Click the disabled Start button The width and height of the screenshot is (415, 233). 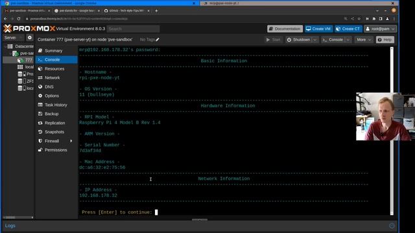tap(273, 39)
